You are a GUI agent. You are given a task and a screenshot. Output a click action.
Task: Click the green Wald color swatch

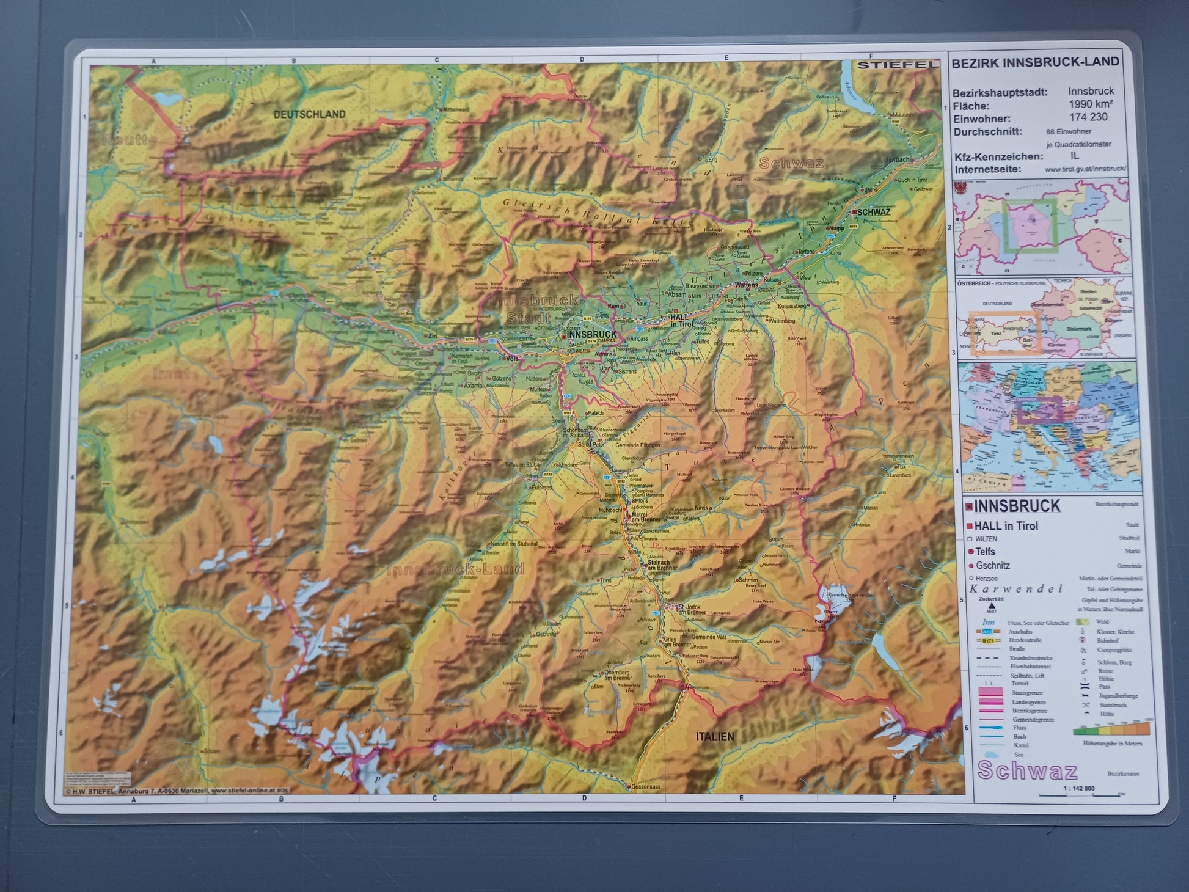(x=1082, y=622)
